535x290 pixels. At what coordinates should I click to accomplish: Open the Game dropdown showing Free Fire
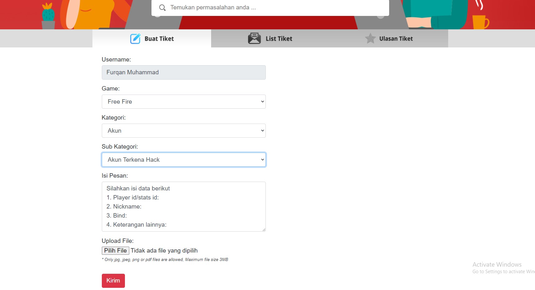click(184, 101)
